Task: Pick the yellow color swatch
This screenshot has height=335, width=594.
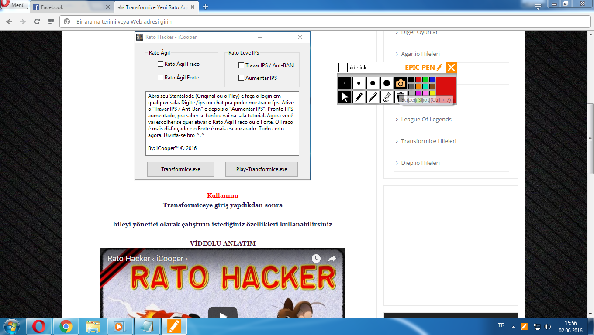Action: (432, 93)
